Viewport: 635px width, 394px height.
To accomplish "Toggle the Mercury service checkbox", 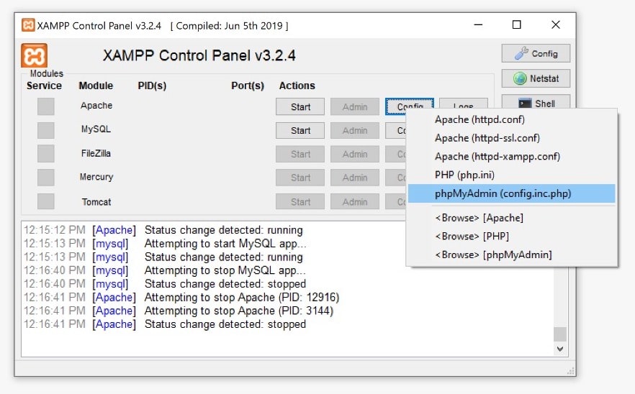I will pyautogui.click(x=46, y=178).
